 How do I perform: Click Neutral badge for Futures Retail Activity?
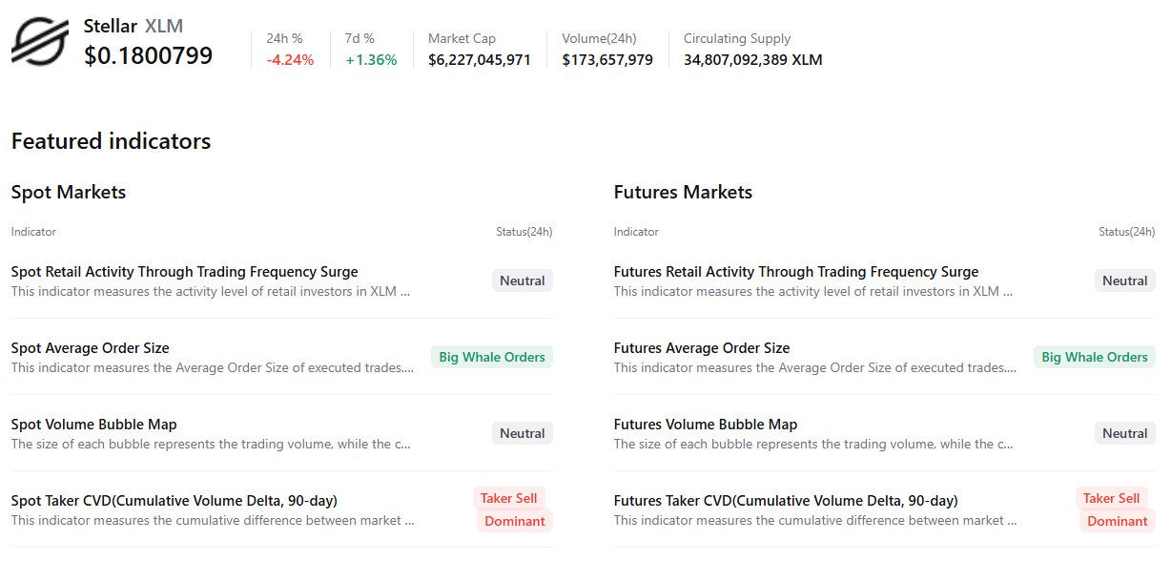coord(1125,280)
